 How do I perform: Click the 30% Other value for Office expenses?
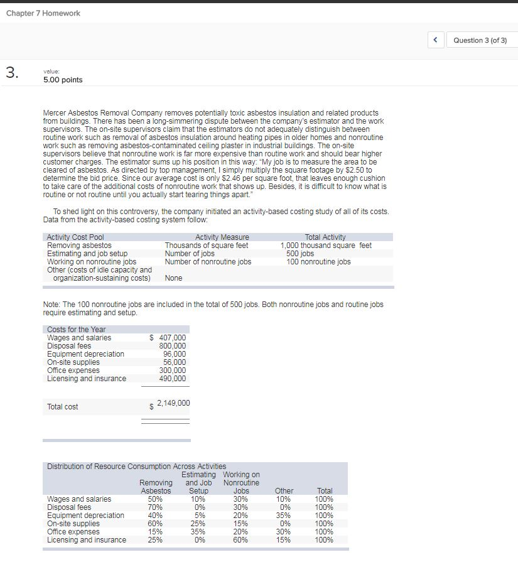coord(283,532)
